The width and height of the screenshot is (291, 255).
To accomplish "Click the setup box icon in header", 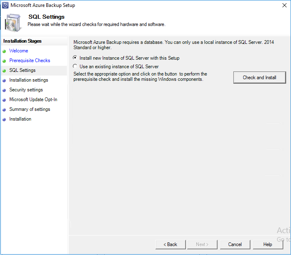I will (14, 22).
